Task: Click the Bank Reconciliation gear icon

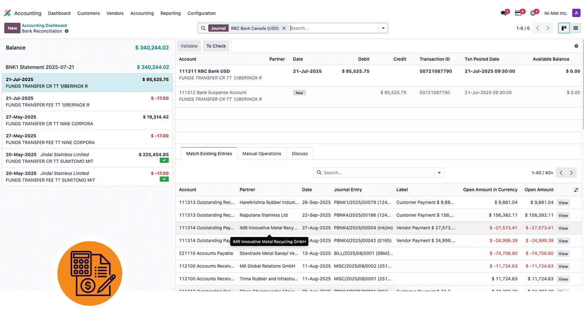Action: click(67, 31)
